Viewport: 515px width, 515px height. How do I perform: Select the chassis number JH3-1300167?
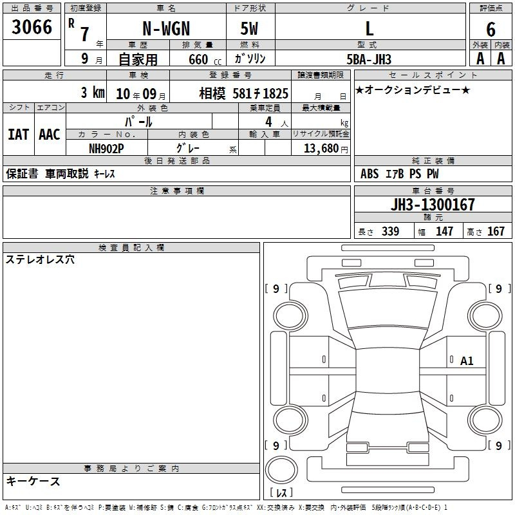(x=433, y=205)
